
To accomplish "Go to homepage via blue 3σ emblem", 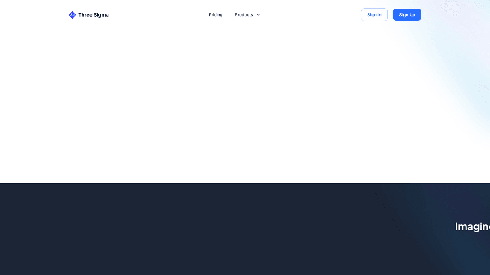I will (x=72, y=15).
